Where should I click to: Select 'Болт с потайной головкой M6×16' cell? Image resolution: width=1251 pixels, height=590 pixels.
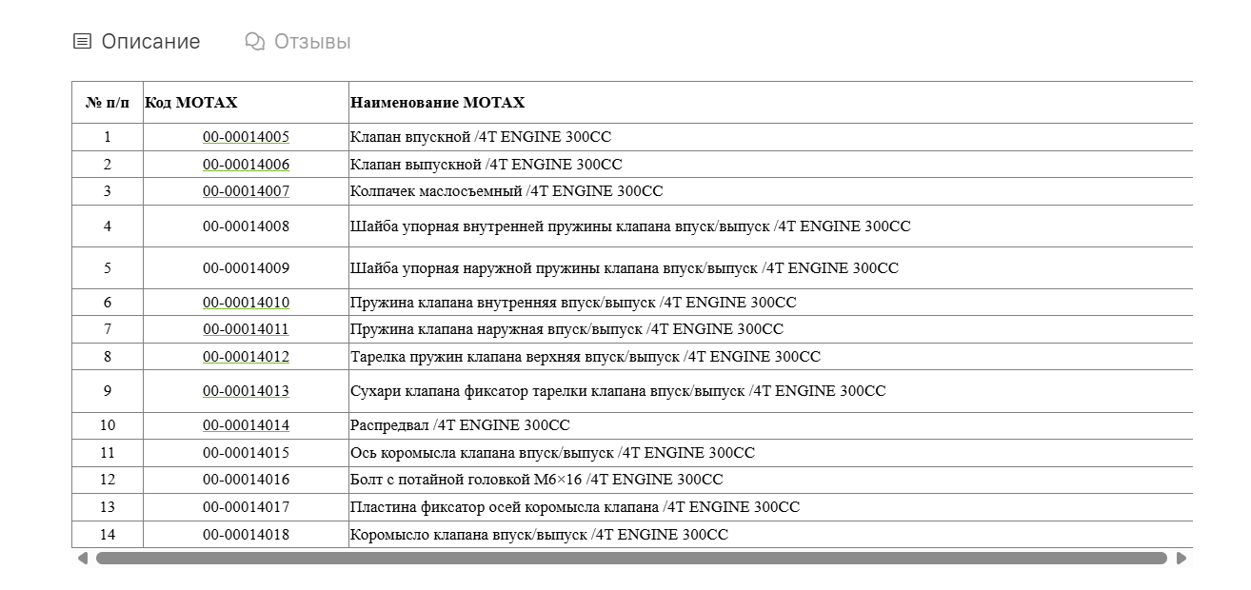(771, 480)
